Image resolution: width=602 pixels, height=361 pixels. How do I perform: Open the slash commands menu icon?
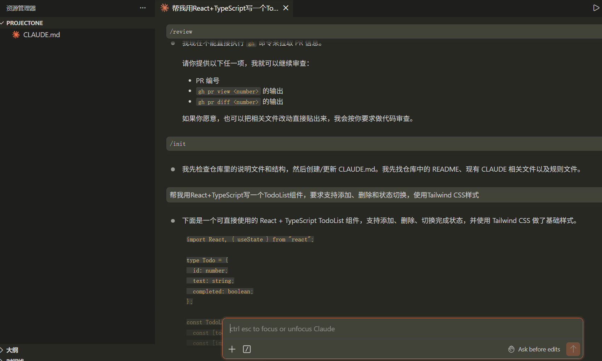tap(247, 349)
